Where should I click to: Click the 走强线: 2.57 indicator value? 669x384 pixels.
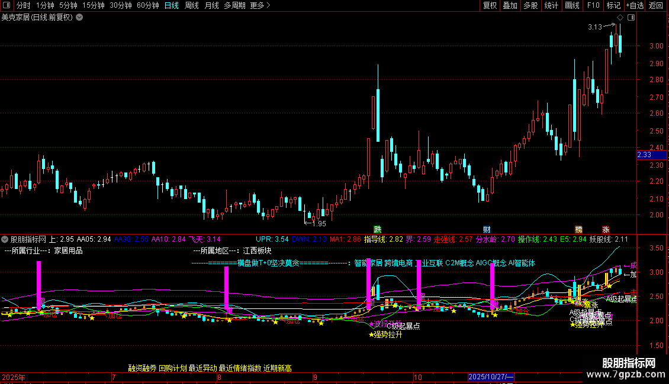(453, 239)
